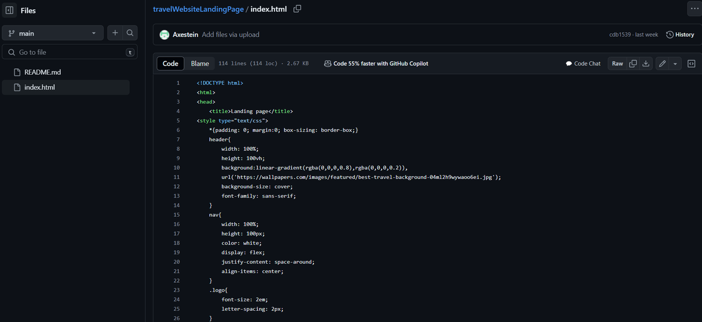Click the '114 lines (114 loc) · 2.67 KB' text

pos(264,63)
